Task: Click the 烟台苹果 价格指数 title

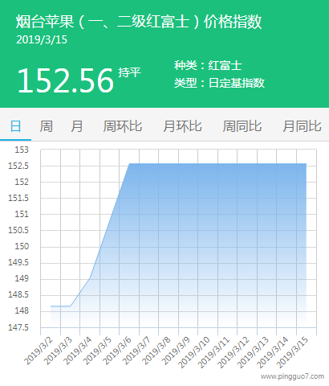Action: pos(139,22)
